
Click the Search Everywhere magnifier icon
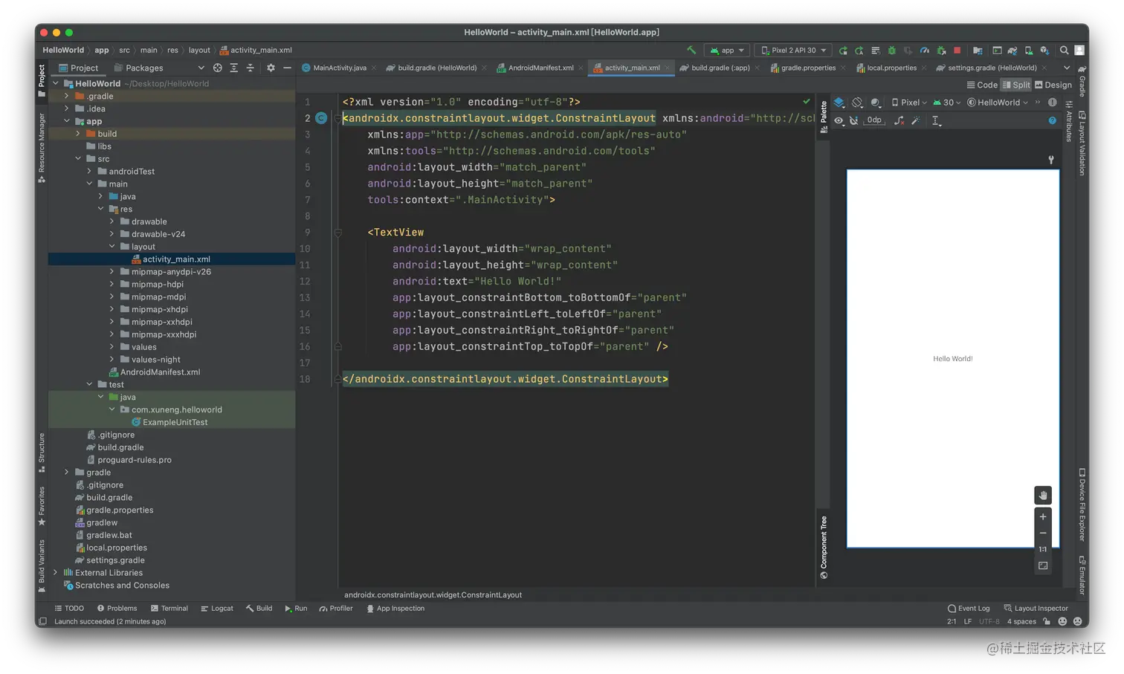tap(1064, 51)
